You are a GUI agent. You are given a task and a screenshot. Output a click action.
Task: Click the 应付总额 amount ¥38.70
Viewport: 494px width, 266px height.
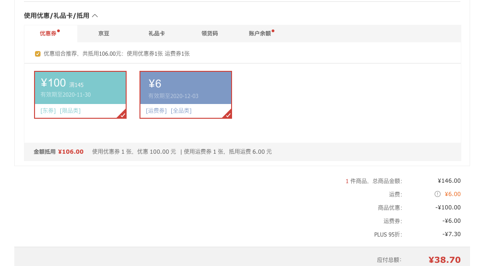click(445, 260)
